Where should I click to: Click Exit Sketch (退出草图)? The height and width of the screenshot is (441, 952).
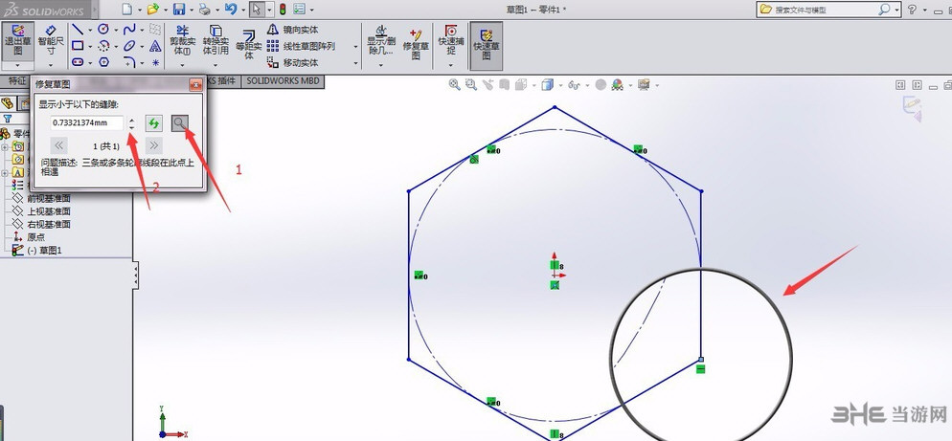pyautogui.click(x=17, y=40)
